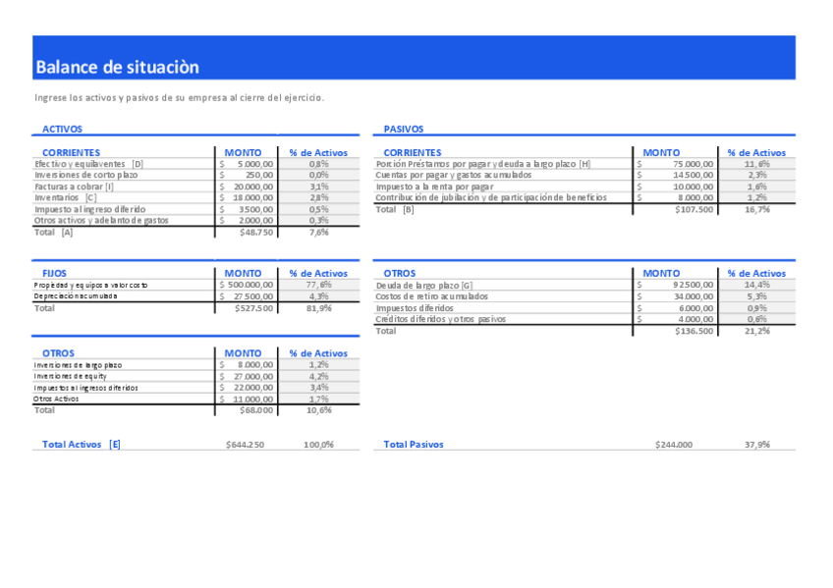Click the $527.500 fixed assets total
The width and height of the screenshot is (833, 588).
(x=254, y=308)
